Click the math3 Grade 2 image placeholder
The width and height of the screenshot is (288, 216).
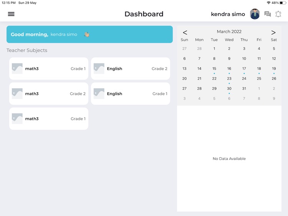pyautogui.click(x=17, y=93)
